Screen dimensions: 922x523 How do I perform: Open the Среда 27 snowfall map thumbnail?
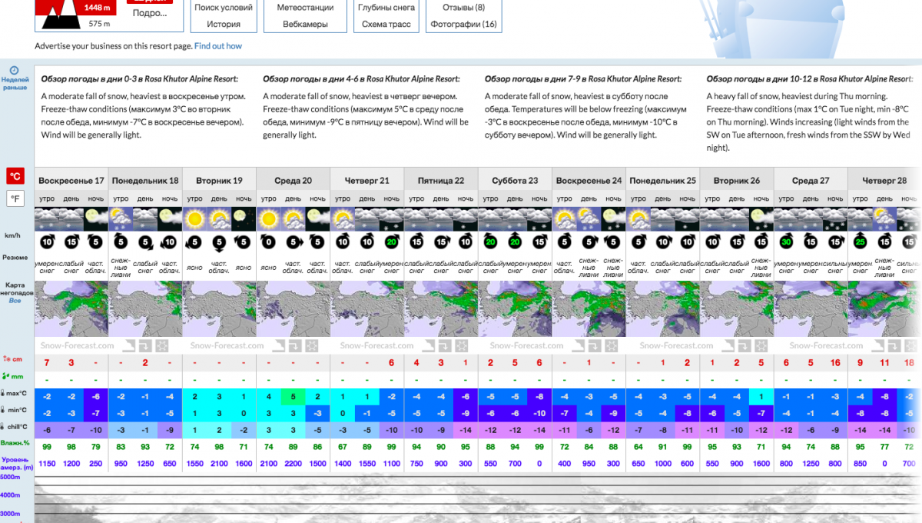click(x=810, y=309)
